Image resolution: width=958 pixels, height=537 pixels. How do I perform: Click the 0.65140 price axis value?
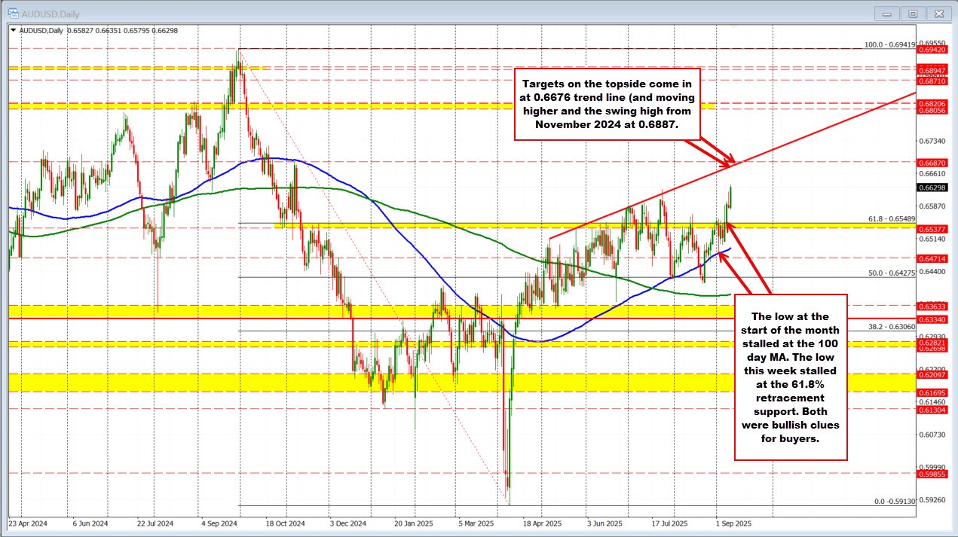point(932,238)
